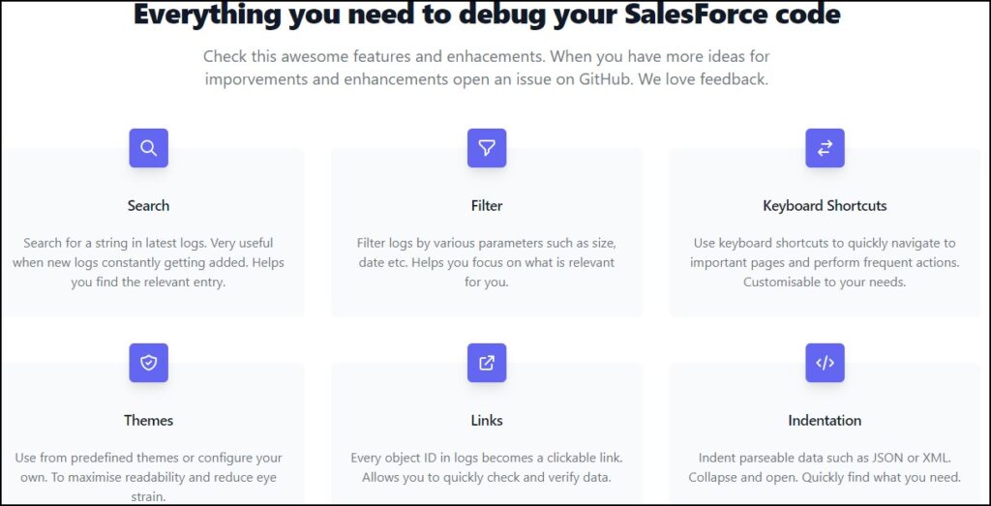Click the Filter funnel icon

click(487, 148)
